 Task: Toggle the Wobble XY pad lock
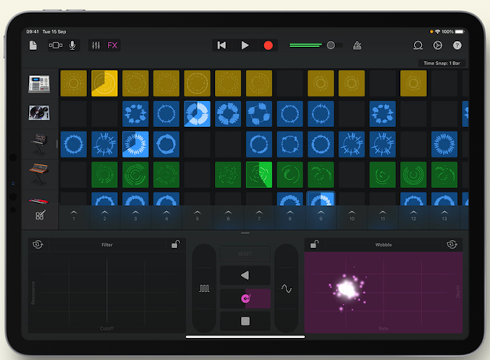click(314, 244)
